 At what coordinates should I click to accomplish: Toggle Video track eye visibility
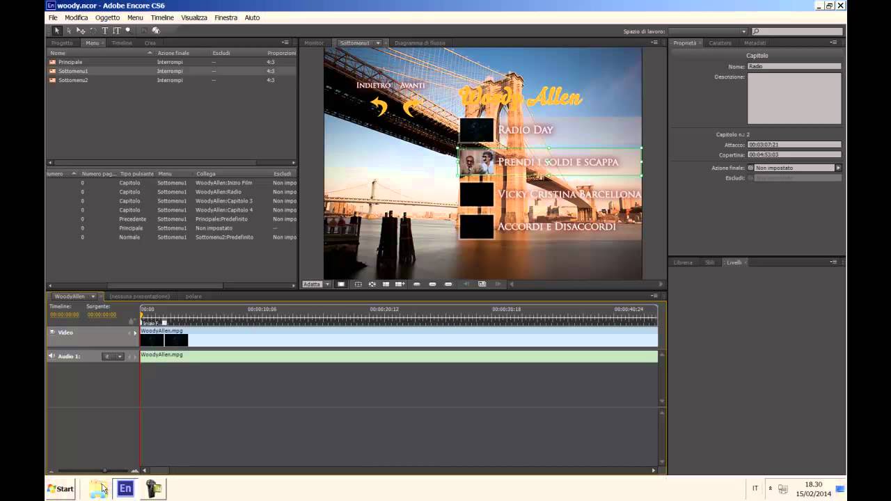point(52,332)
